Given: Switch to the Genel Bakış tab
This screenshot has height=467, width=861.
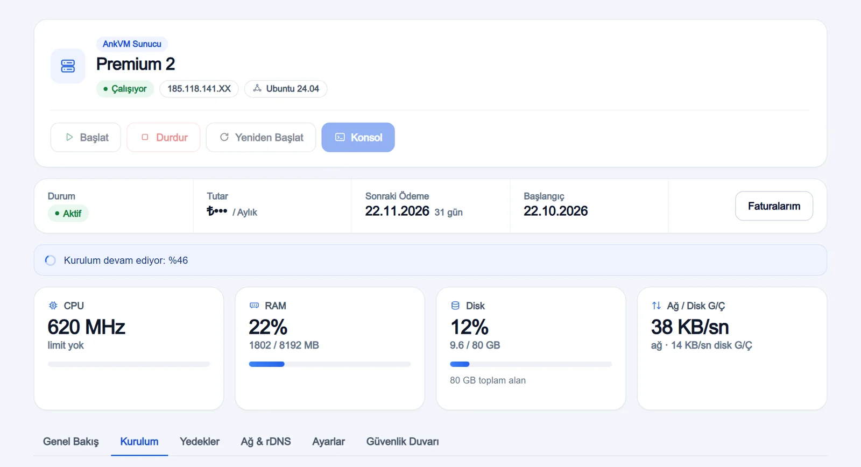Looking at the screenshot, I should 71,442.
